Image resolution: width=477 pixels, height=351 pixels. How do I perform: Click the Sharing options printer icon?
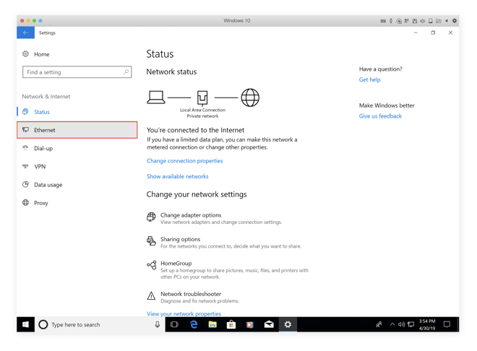tap(151, 241)
